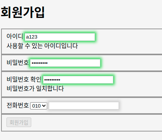Click the 비밀번호 확인 label text

[x=24, y=79]
